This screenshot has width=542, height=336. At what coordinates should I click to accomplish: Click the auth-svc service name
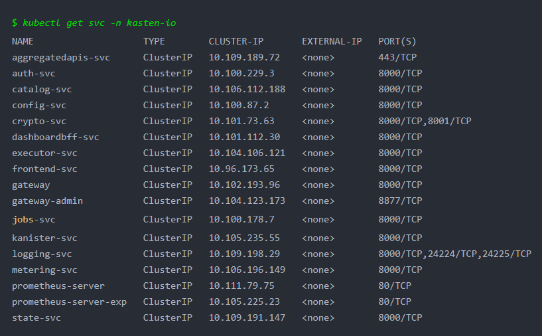point(34,73)
